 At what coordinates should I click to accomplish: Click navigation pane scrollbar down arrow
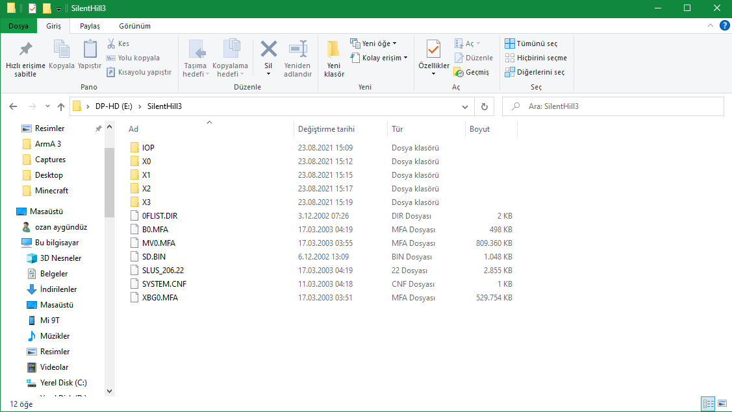click(109, 391)
